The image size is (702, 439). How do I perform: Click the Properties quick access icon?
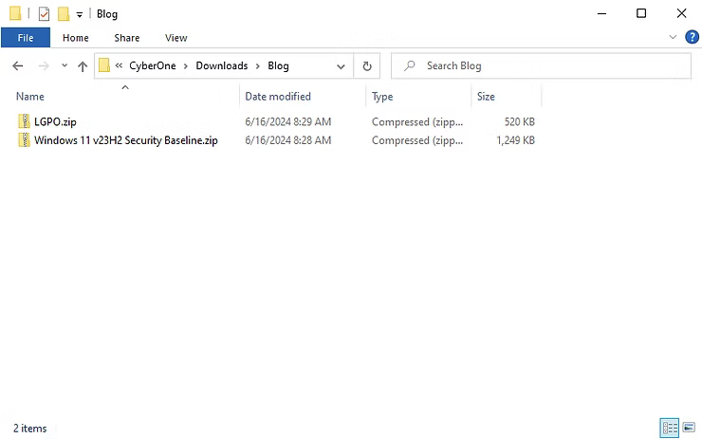click(x=44, y=14)
